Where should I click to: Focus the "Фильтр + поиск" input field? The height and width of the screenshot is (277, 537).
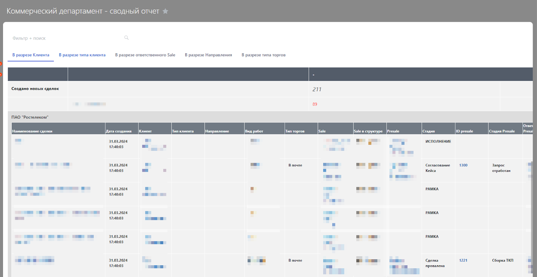pyautogui.click(x=67, y=38)
